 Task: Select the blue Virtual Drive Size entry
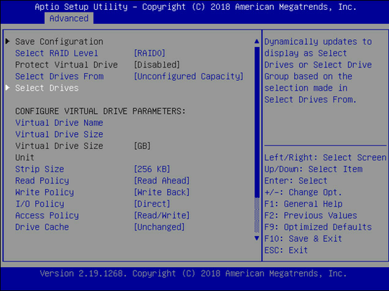pos(59,134)
